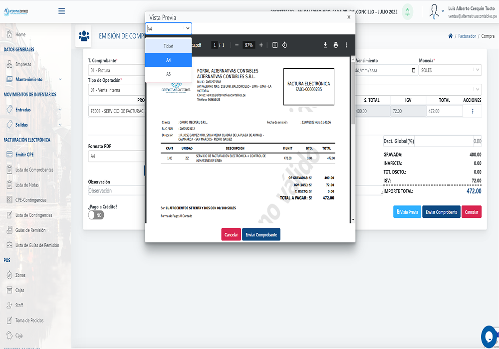
Task: Choose A5 paper size option
Action: (x=168, y=74)
